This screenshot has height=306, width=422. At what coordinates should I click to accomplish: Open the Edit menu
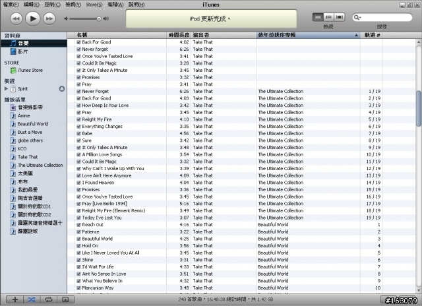click(x=31, y=5)
